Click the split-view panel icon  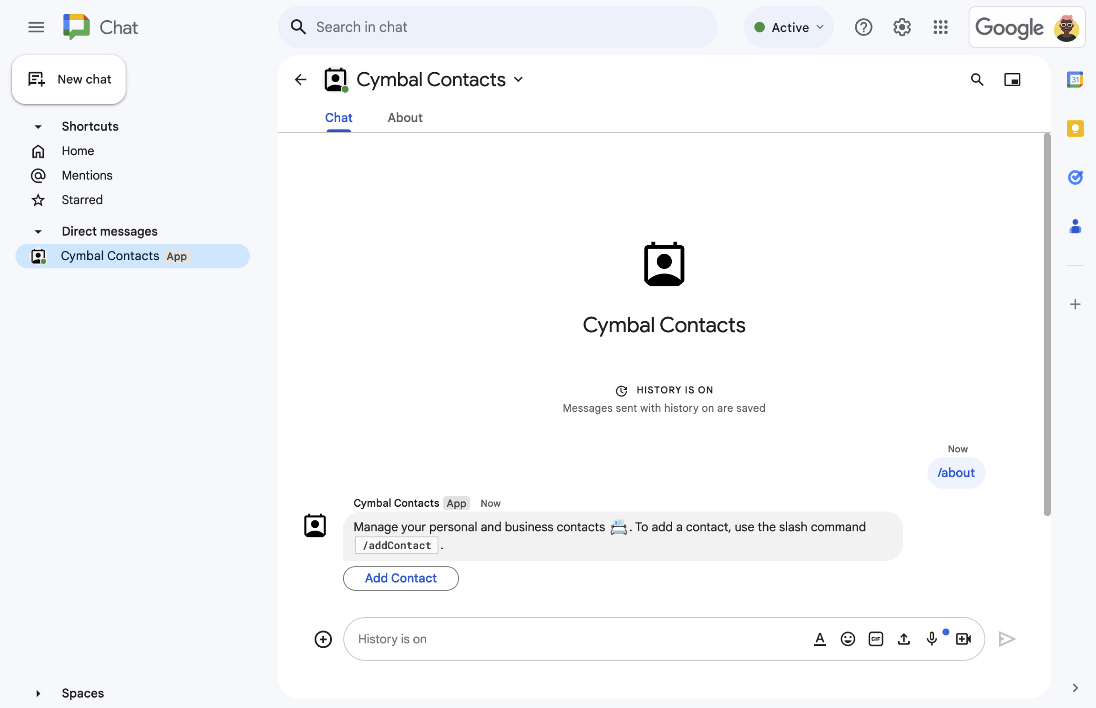click(x=1012, y=79)
